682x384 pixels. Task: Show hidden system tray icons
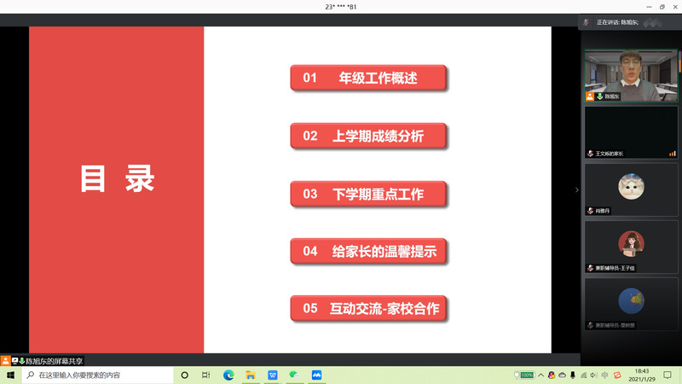point(541,375)
